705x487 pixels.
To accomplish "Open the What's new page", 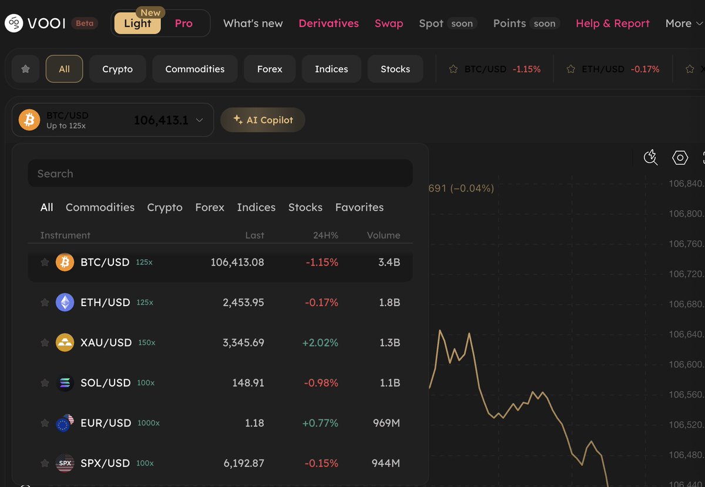I will [253, 23].
